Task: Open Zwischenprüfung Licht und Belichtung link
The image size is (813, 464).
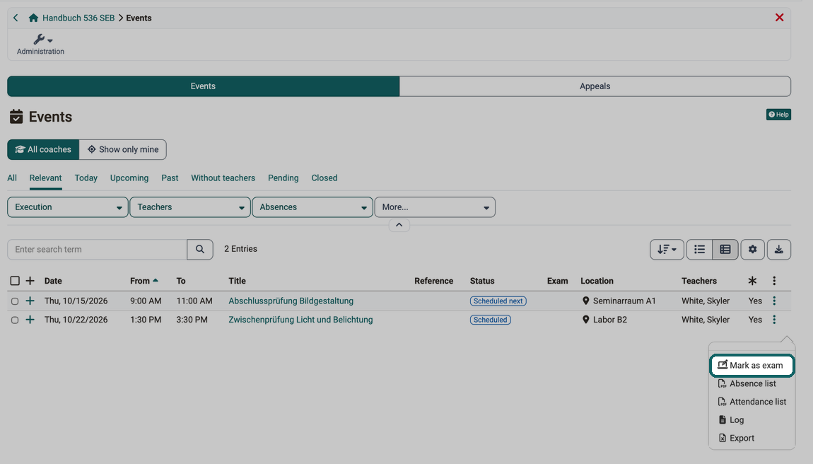Action: coord(300,320)
